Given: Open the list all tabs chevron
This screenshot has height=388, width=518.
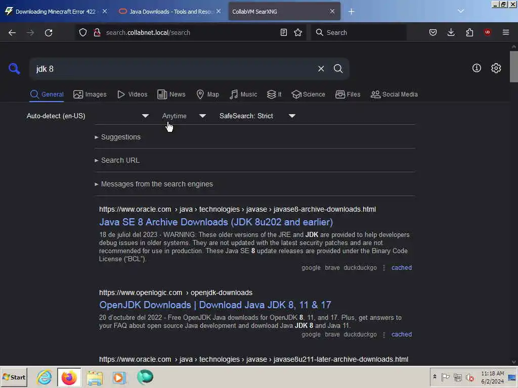Looking at the screenshot, I should (461, 11).
